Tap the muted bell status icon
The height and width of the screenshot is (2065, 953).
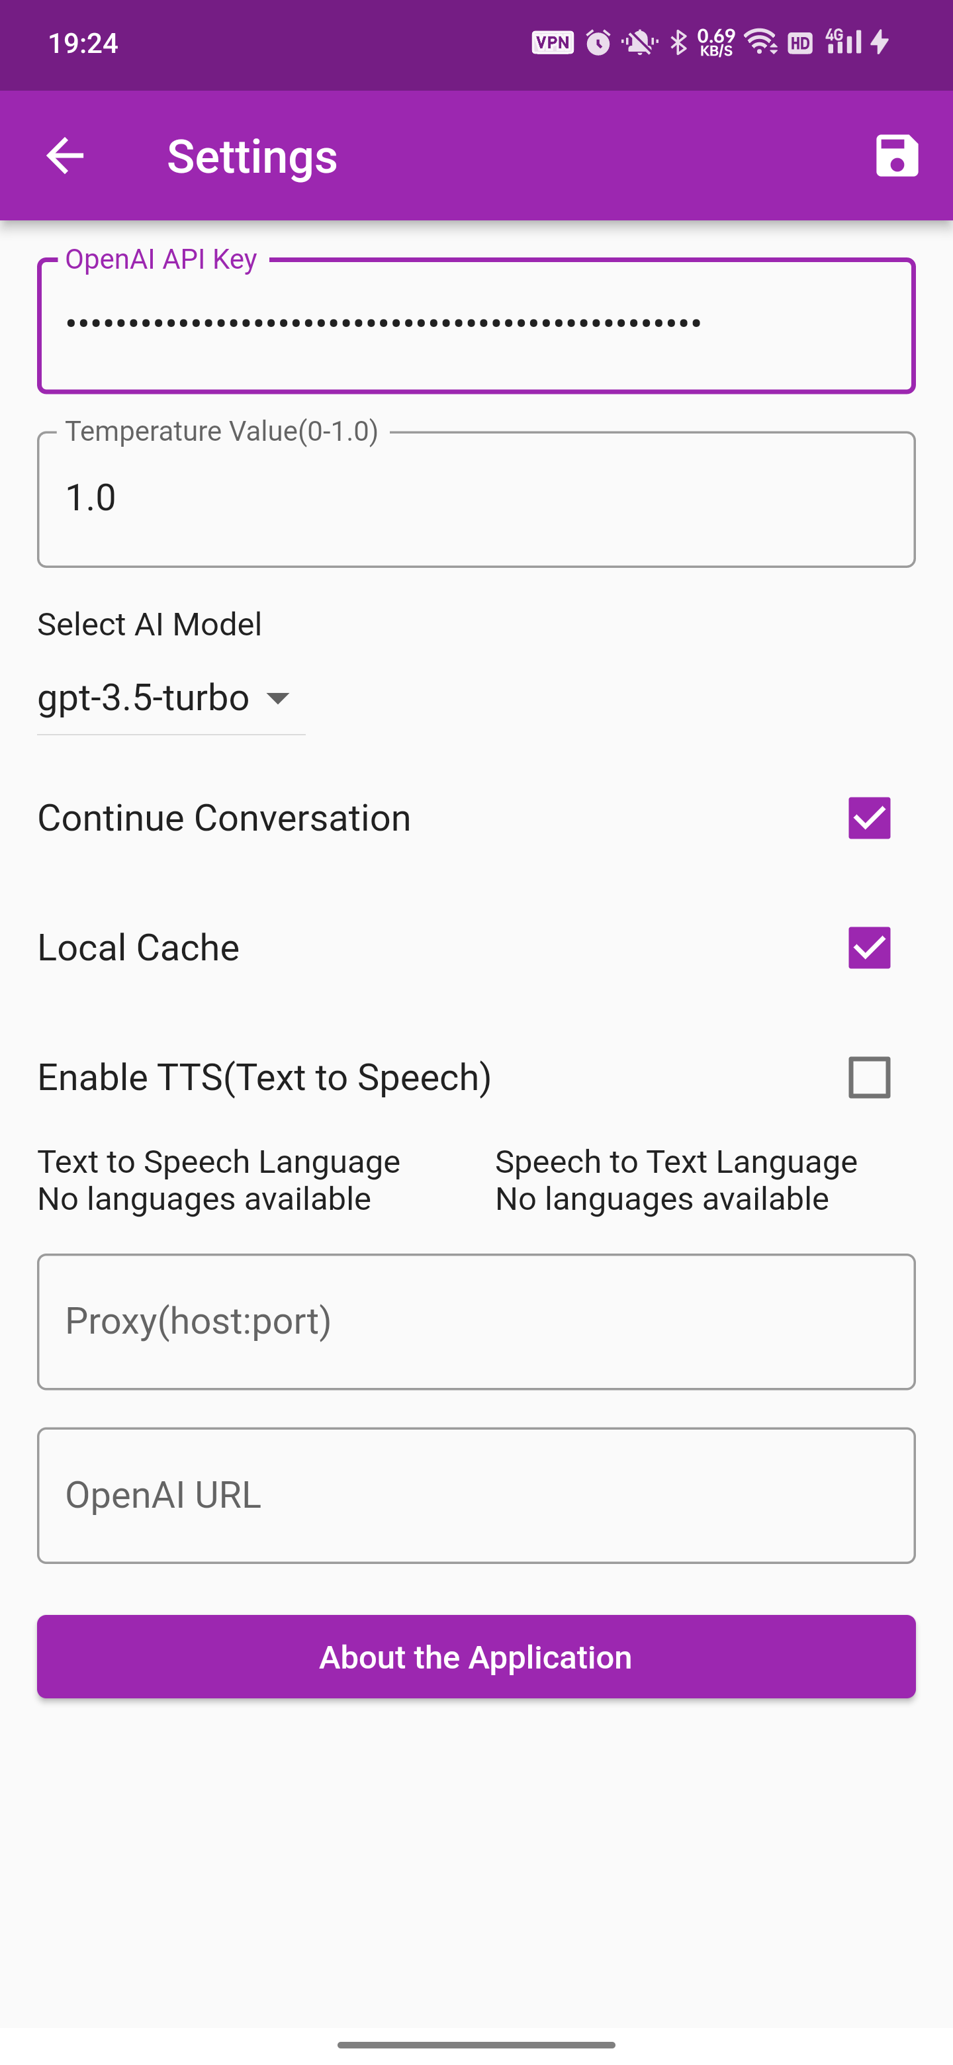point(639,42)
